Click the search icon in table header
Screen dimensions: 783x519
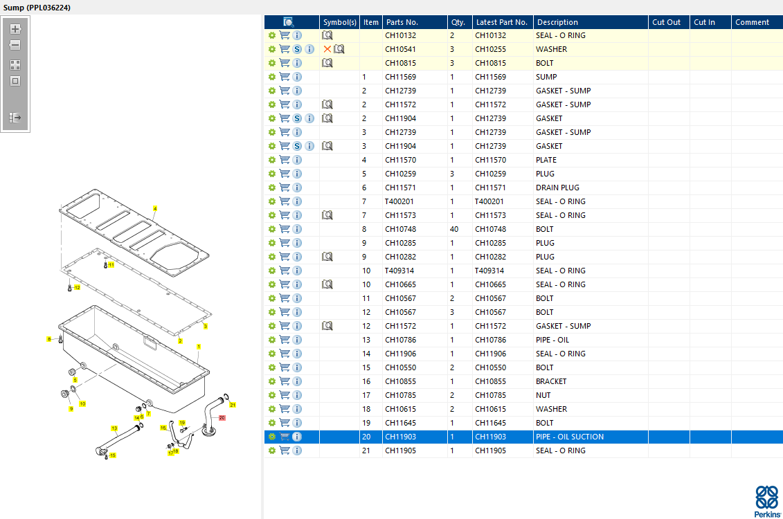289,22
